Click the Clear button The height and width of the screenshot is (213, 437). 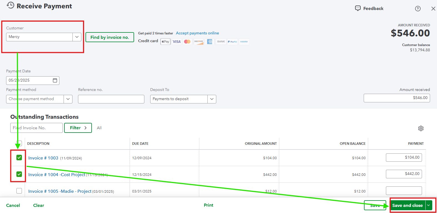[x=39, y=205]
